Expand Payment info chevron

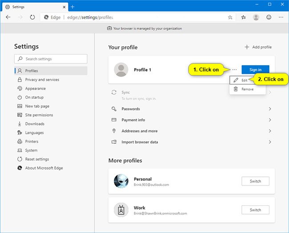click(270, 120)
